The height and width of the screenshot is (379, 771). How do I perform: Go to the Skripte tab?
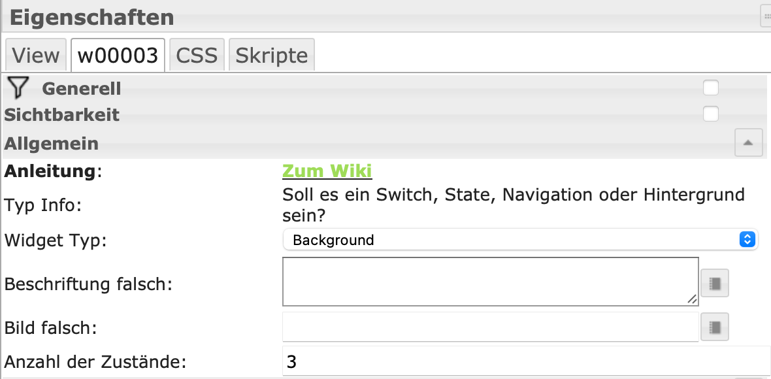pyautogui.click(x=271, y=55)
